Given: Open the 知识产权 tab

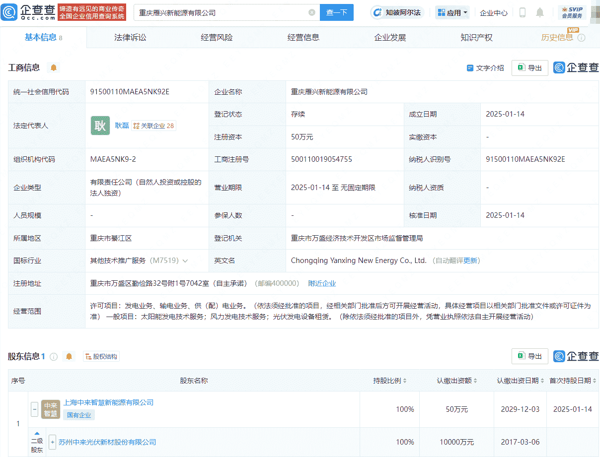Looking at the screenshot, I should [x=476, y=37].
